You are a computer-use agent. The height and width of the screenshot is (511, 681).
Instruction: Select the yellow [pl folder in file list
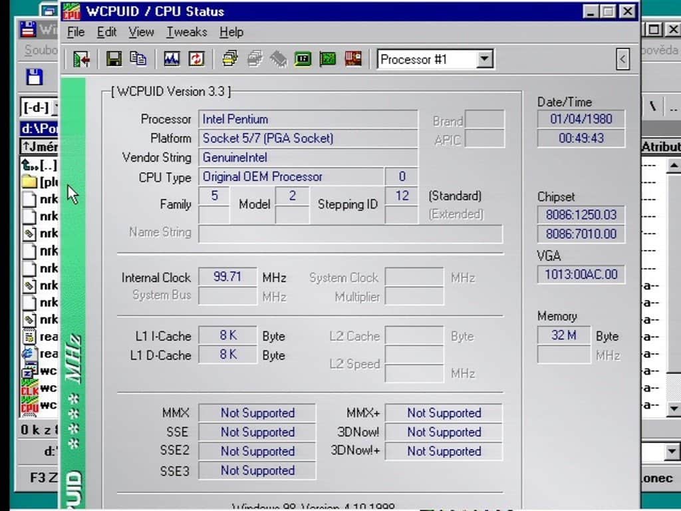[39, 182]
